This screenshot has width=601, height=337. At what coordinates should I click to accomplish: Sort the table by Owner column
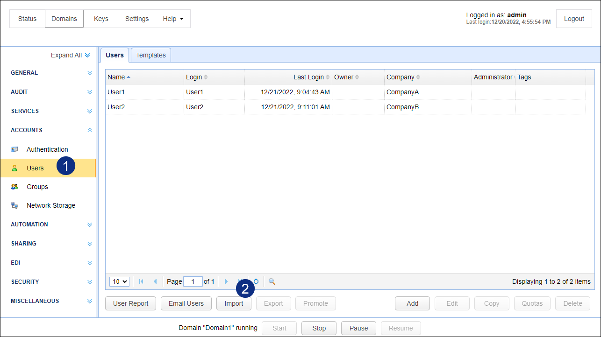tap(358, 77)
